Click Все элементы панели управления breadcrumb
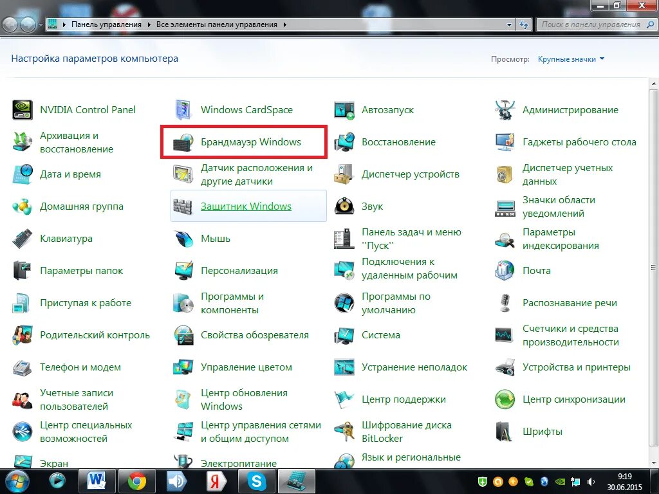This screenshot has height=494, width=659. (x=216, y=24)
